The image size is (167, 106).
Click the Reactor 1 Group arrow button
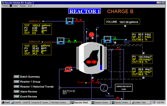[x=17, y=82]
